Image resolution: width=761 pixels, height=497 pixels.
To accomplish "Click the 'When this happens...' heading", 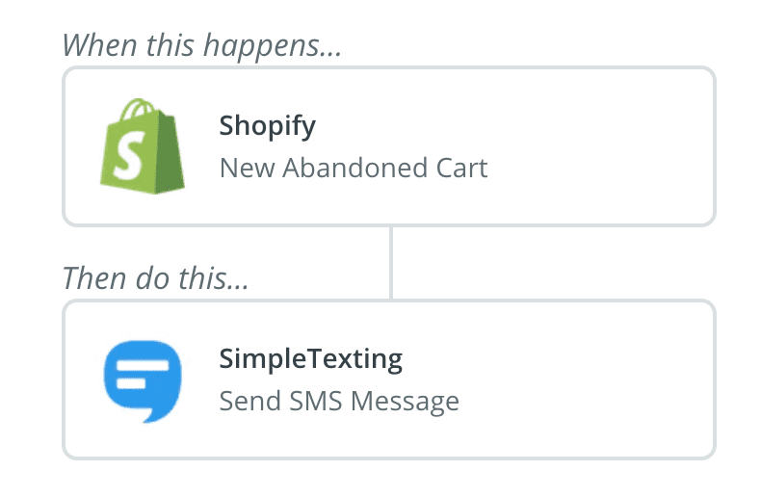I will (x=202, y=45).
